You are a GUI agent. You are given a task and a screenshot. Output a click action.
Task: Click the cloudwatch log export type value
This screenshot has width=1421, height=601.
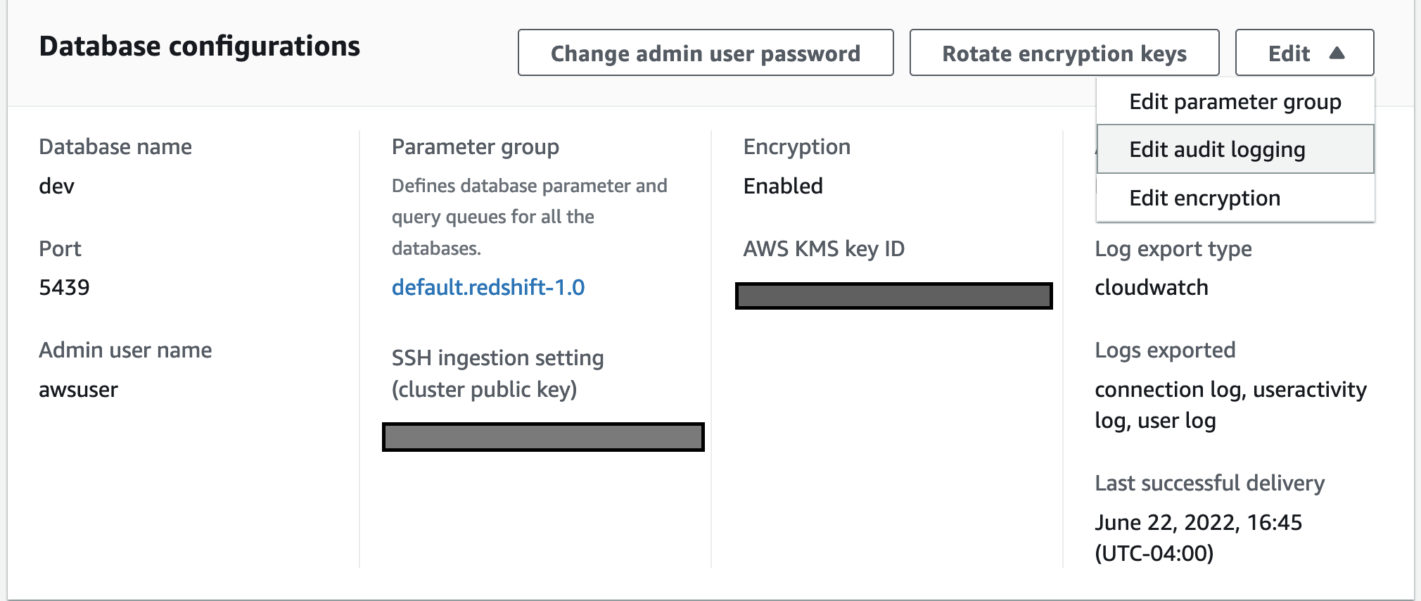click(x=1151, y=287)
